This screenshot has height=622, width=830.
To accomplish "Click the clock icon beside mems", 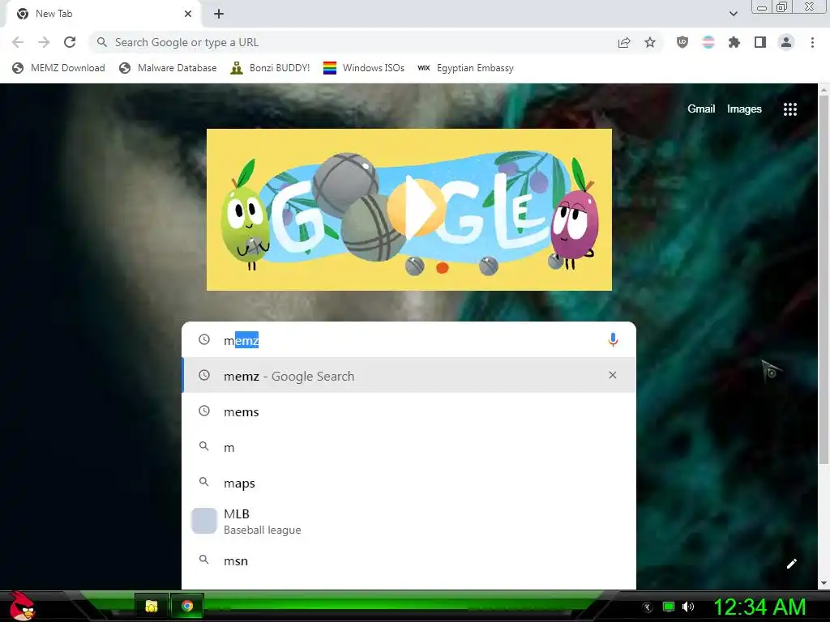I will coord(204,411).
